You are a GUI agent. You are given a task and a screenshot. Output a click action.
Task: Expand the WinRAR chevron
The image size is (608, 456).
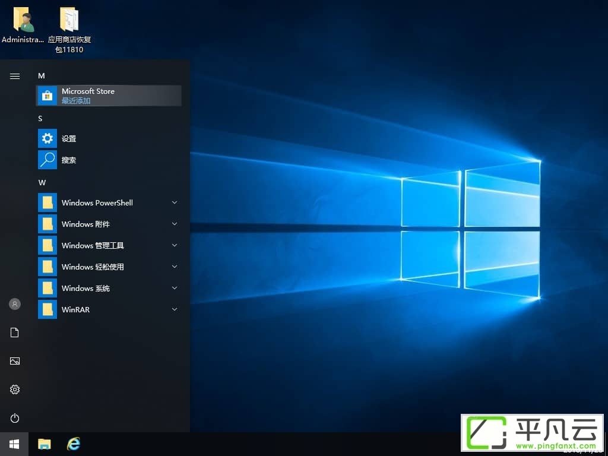tap(175, 309)
